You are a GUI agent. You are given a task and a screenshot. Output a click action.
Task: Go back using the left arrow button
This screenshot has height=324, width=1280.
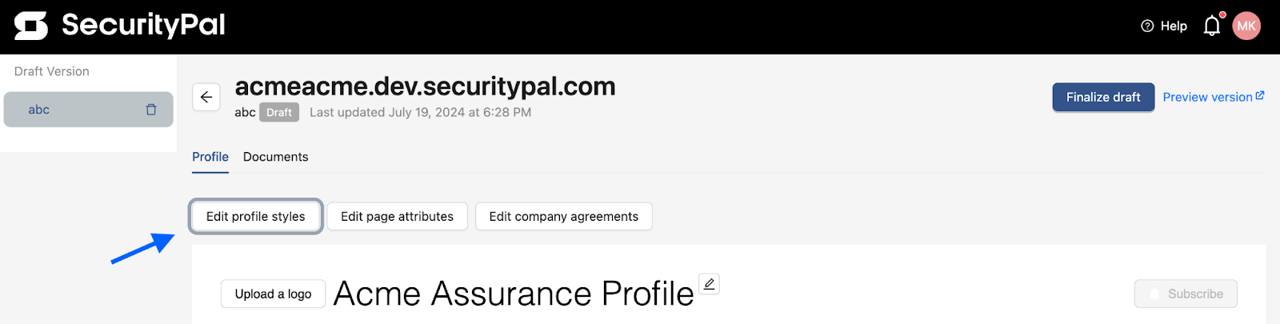point(206,97)
